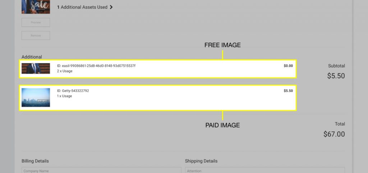This screenshot has height=173, width=368.
Task: Click the $0.00 free image price
Action: pyautogui.click(x=288, y=66)
